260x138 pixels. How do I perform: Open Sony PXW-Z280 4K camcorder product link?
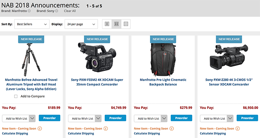tap(229, 82)
